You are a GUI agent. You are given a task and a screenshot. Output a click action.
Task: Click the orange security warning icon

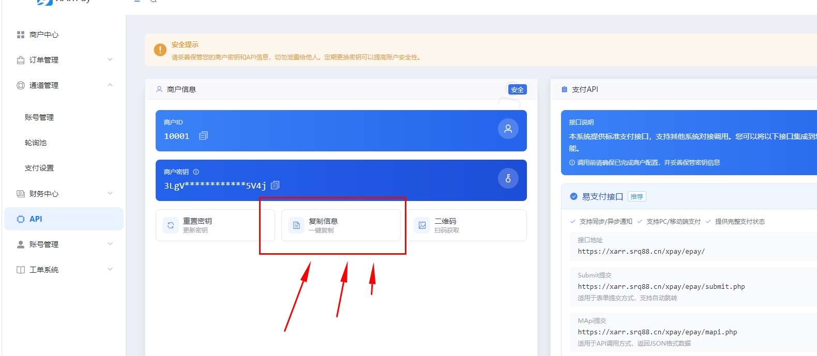160,50
